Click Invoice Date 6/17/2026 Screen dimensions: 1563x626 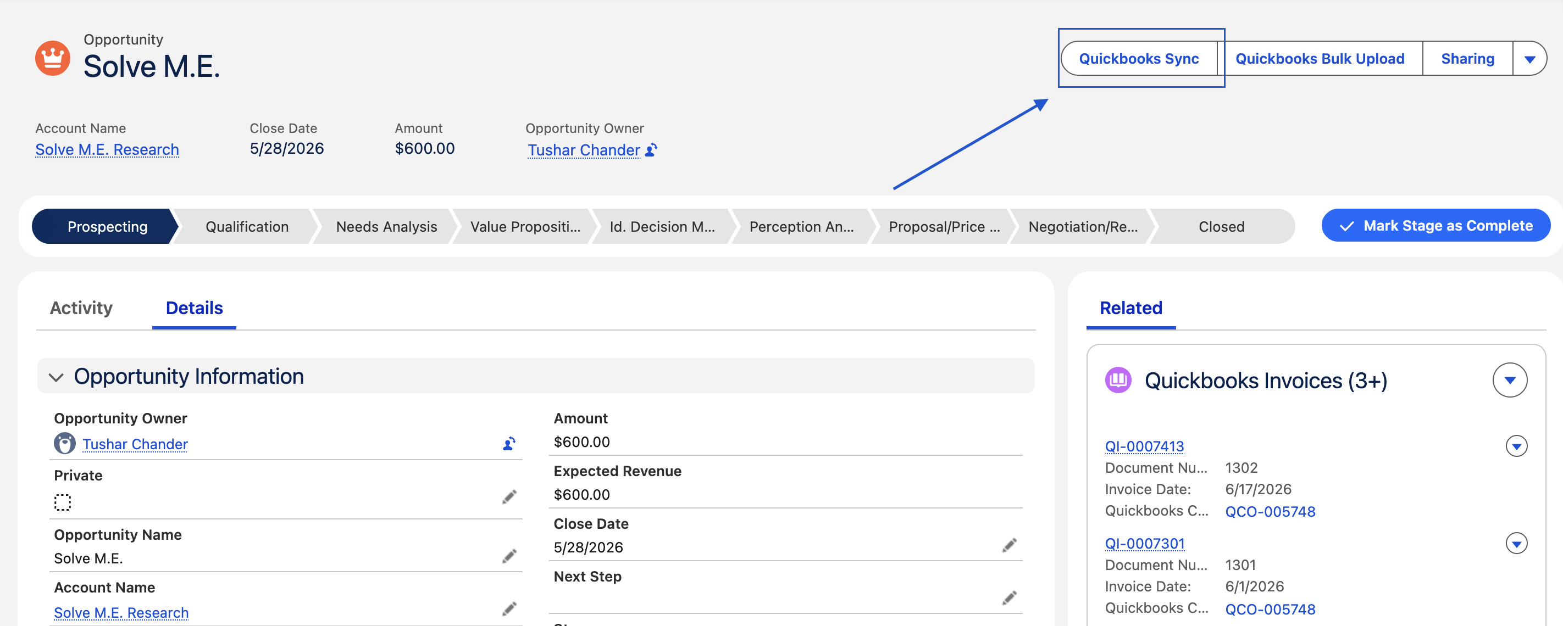(x=1259, y=489)
